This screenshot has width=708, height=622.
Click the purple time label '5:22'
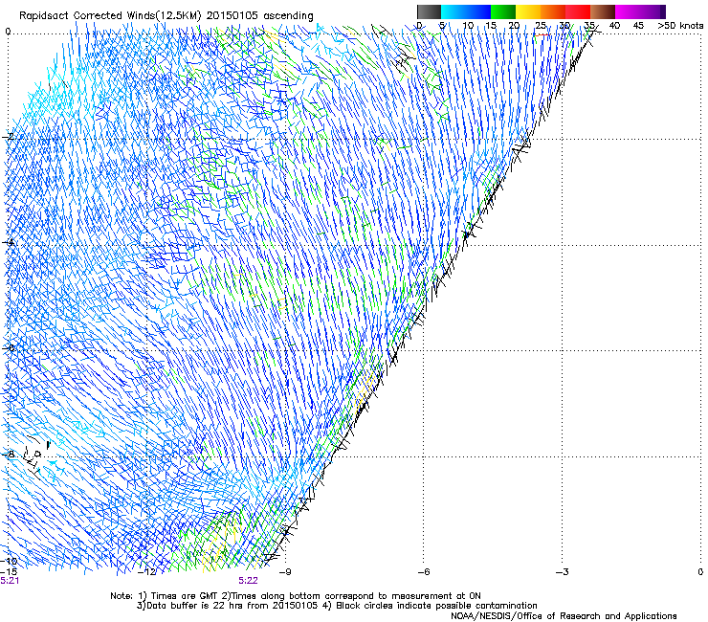click(249, 581)
